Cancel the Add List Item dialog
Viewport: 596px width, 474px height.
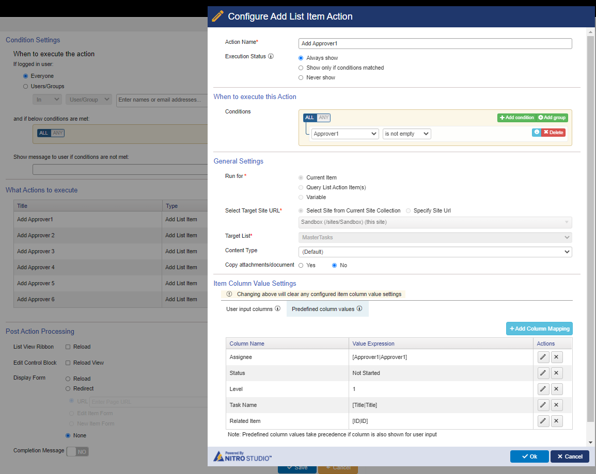570,456
